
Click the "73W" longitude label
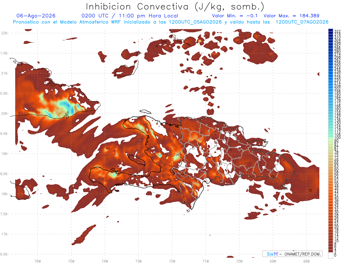(x=138, y=261)
